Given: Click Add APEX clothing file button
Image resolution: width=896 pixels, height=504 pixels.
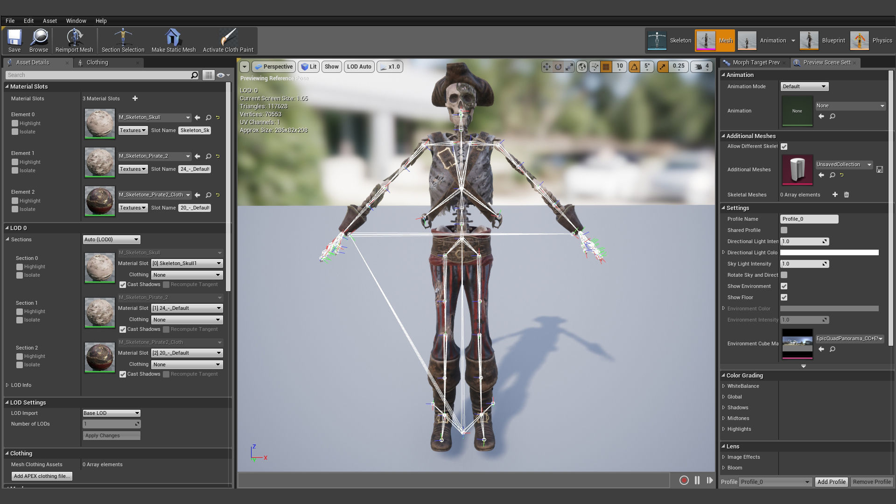Looking at the screenshot, I should 42,476.
